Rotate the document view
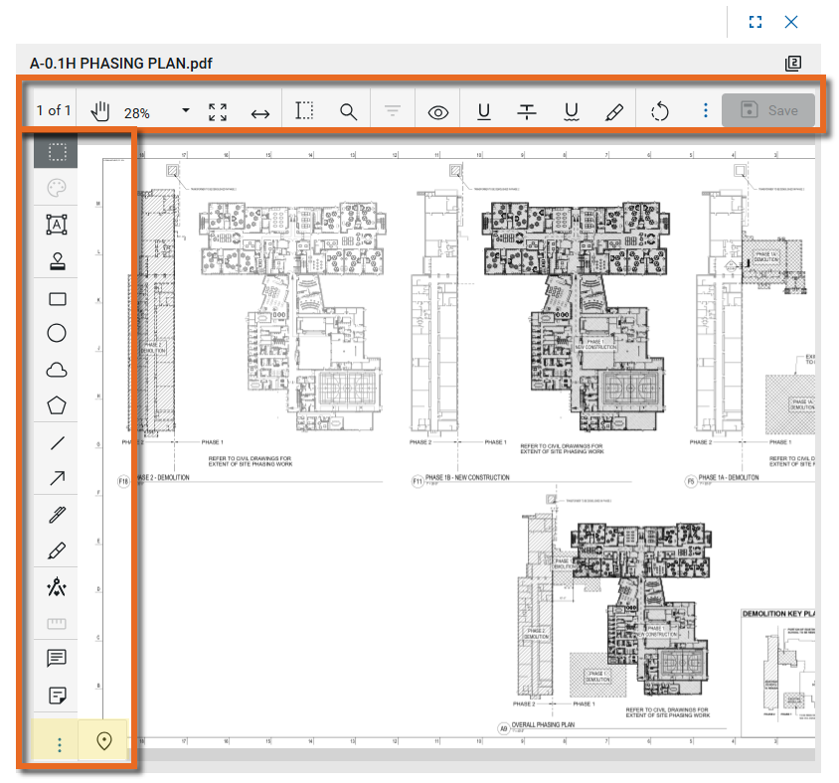The image size is (839, 783). pyautogui.click(x=661, y=111)
